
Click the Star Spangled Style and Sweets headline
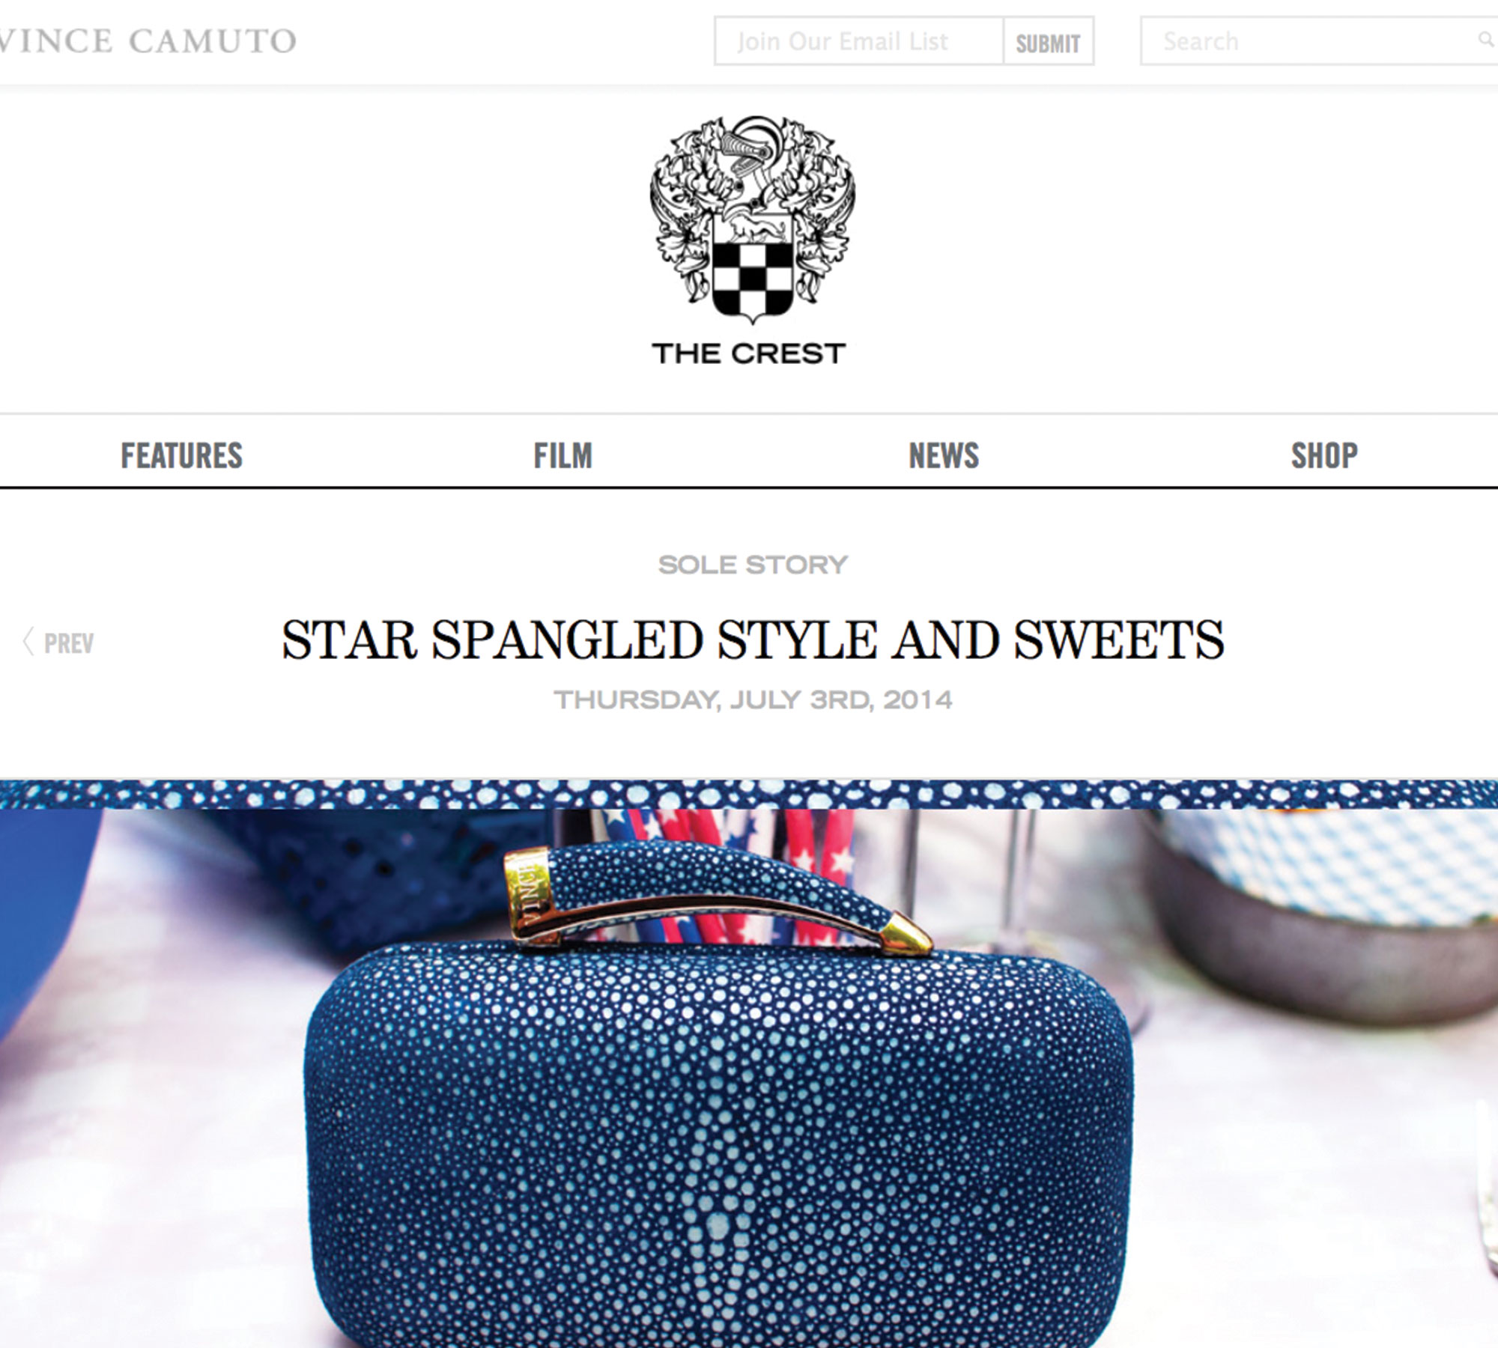[x=753, y=640]
